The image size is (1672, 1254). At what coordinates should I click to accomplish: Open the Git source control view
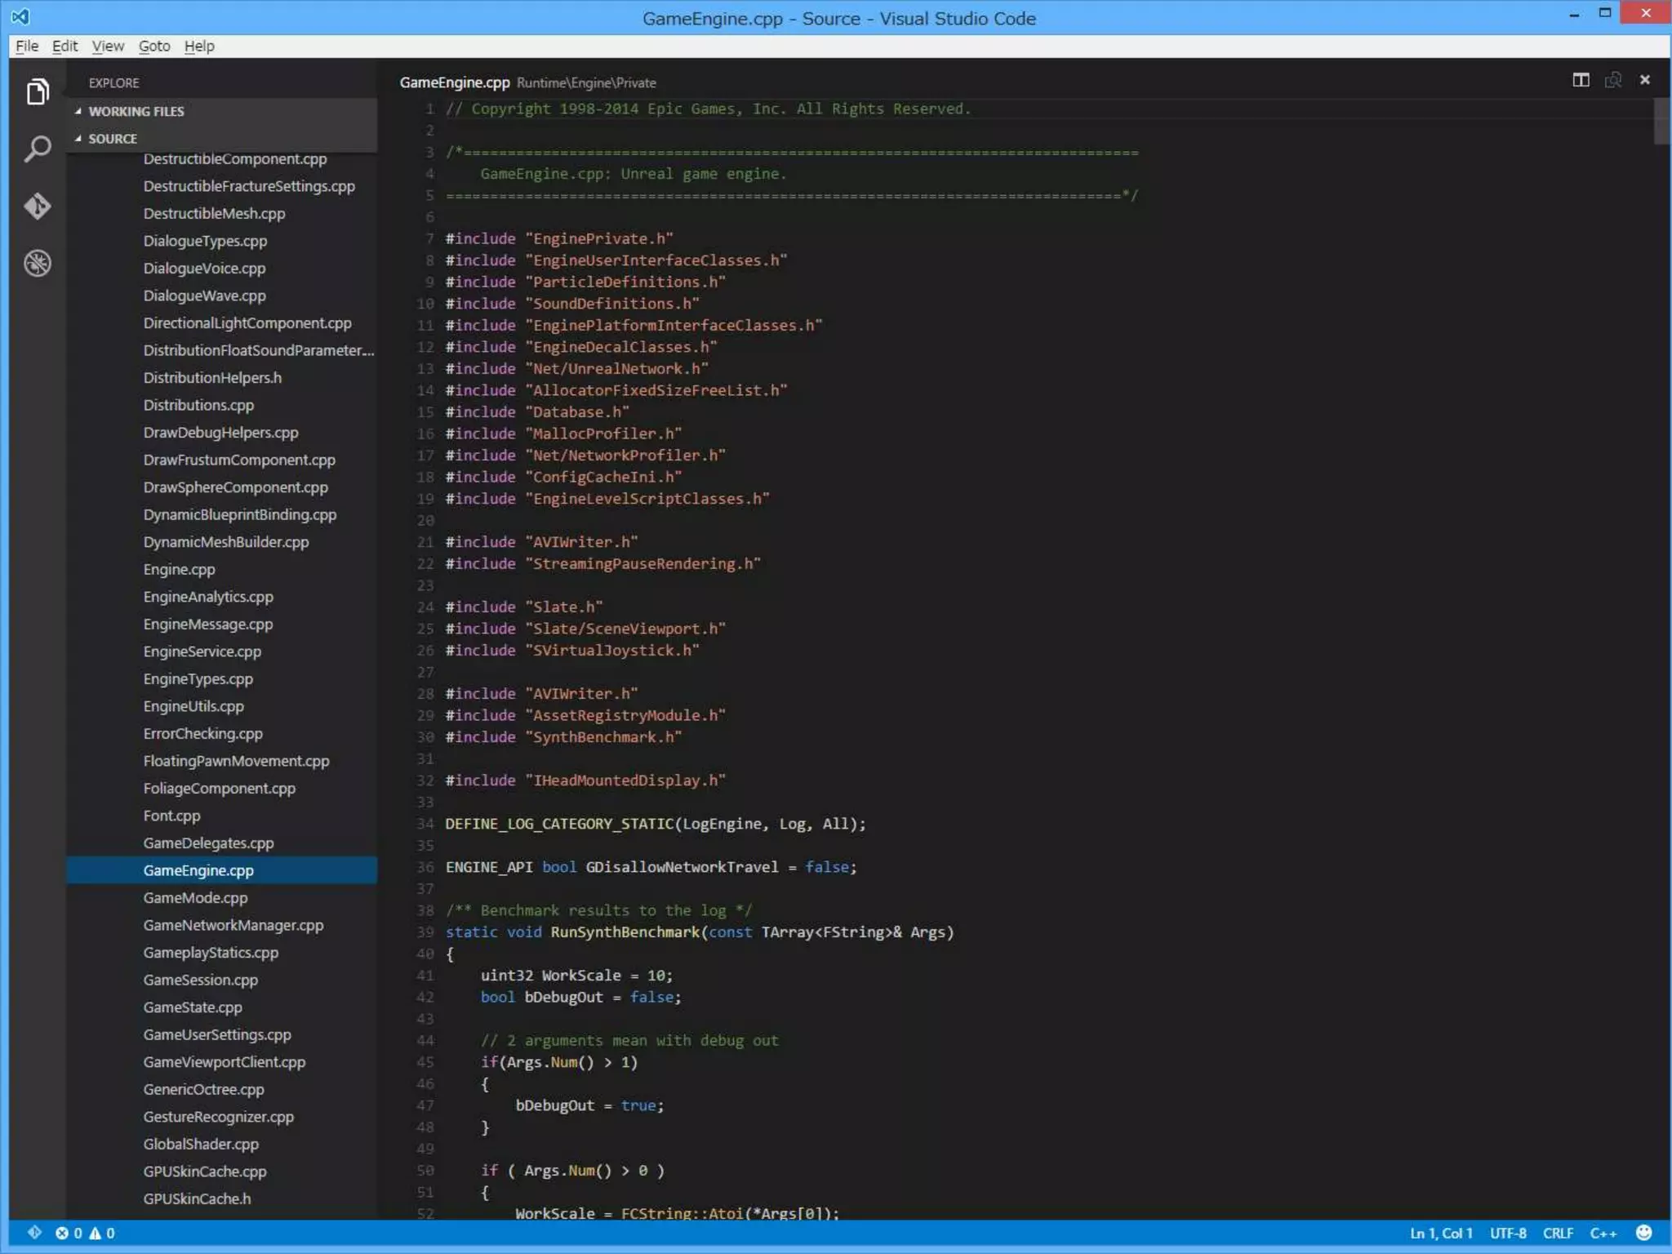tap(38, 206)
